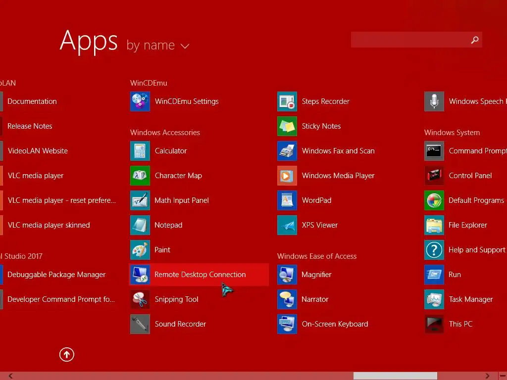Open Help and Support question mark icon

coord(434,250)
